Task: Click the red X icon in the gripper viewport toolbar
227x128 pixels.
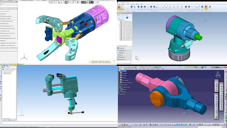Action: 97,2
